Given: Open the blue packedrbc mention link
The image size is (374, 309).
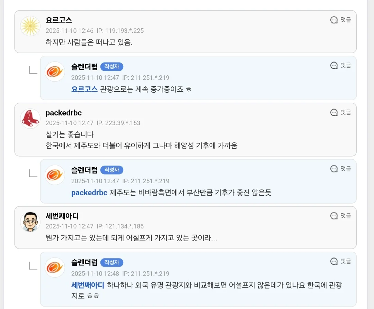Looking at the screenshot, I should click(x=89, y=193).
